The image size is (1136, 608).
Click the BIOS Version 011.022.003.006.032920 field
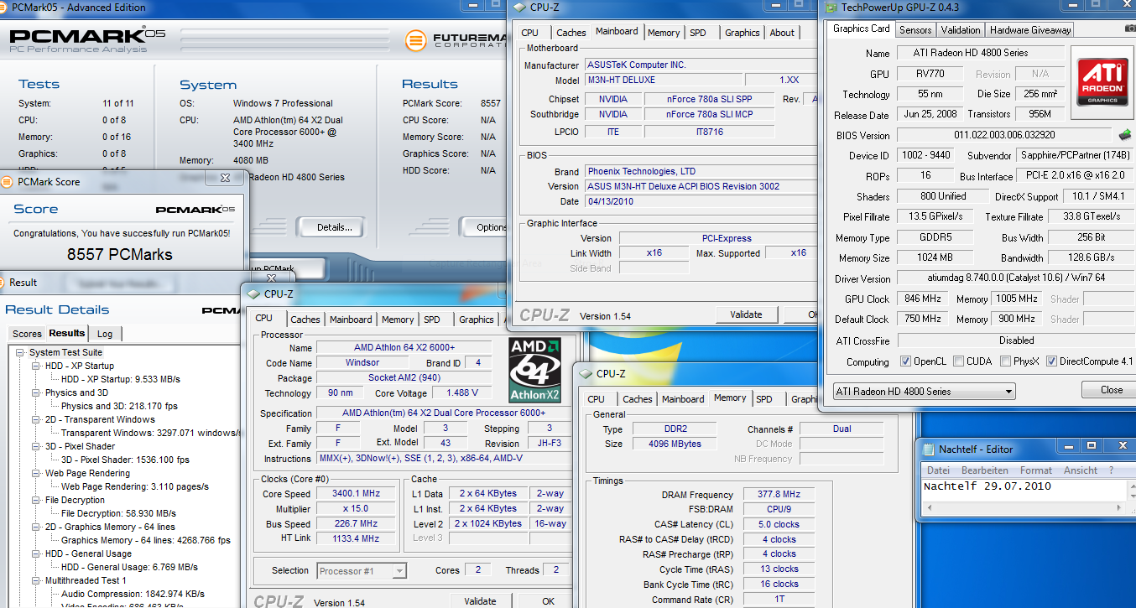coord(1006,135)
